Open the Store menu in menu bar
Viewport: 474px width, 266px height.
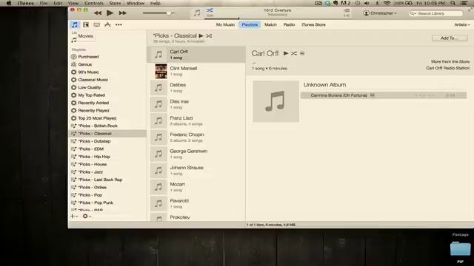[x=115, y=3]
